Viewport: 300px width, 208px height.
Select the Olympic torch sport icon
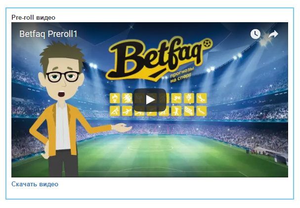tap(115, 98)
